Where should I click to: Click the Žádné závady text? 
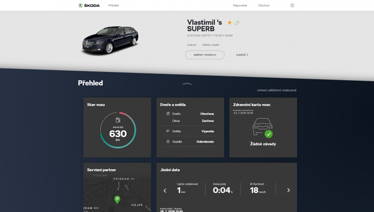263,144
